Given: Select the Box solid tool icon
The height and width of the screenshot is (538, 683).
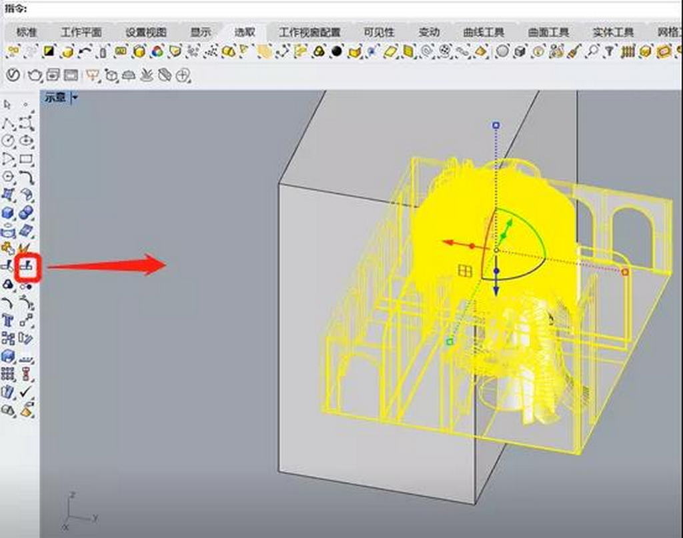Looking at the screenshot, I should click(x=8, y=213).
